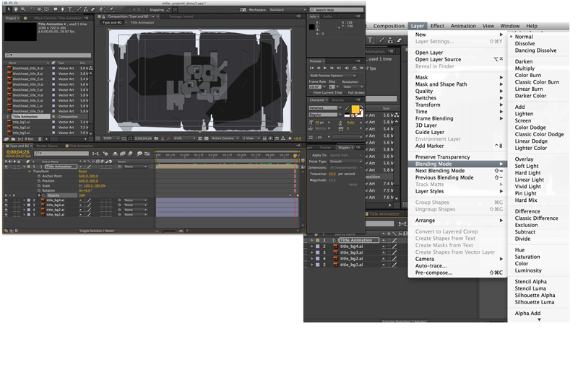Click Play in the Preview panel

click(x=324, y=68)
